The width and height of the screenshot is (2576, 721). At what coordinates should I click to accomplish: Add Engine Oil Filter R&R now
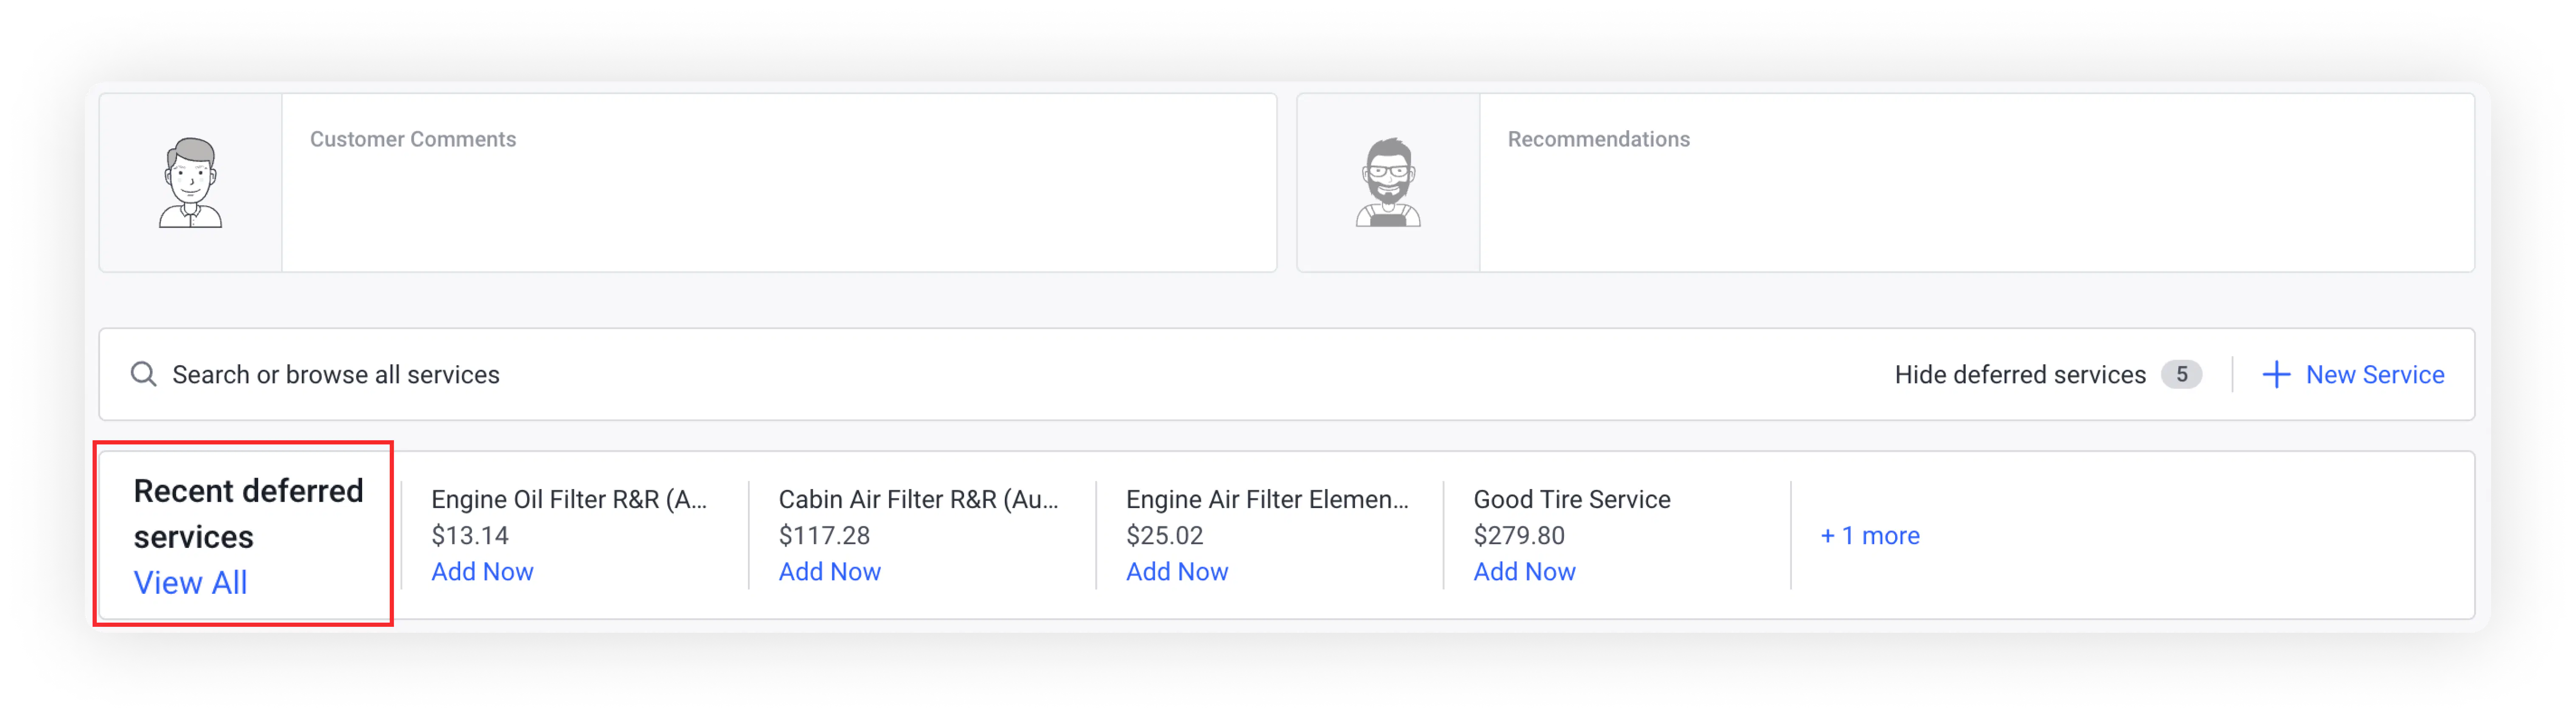[482, 571]
